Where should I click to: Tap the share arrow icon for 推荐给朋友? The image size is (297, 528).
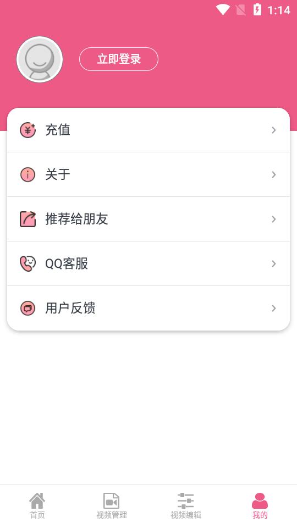[28, 219]
